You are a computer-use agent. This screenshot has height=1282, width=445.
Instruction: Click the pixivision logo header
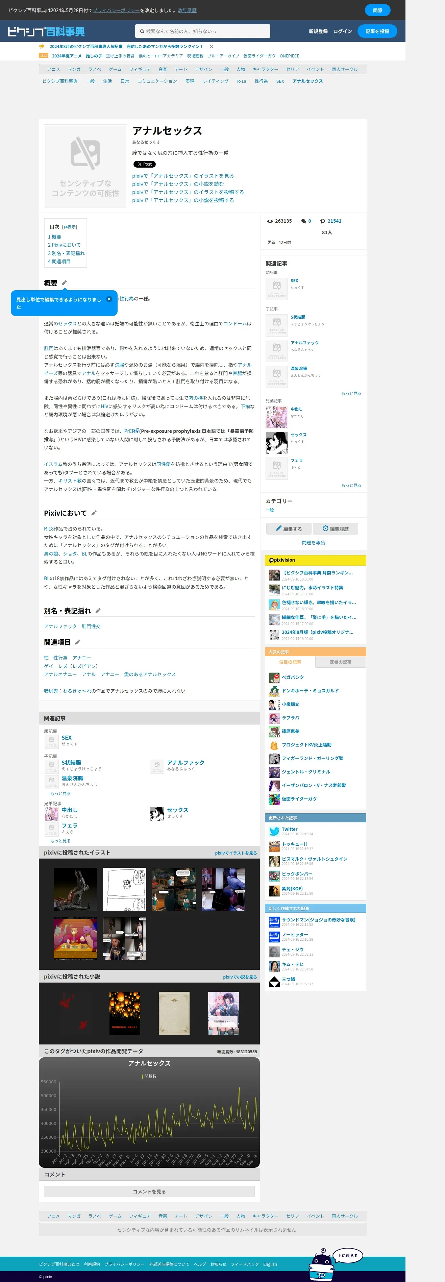click(282, 560)
